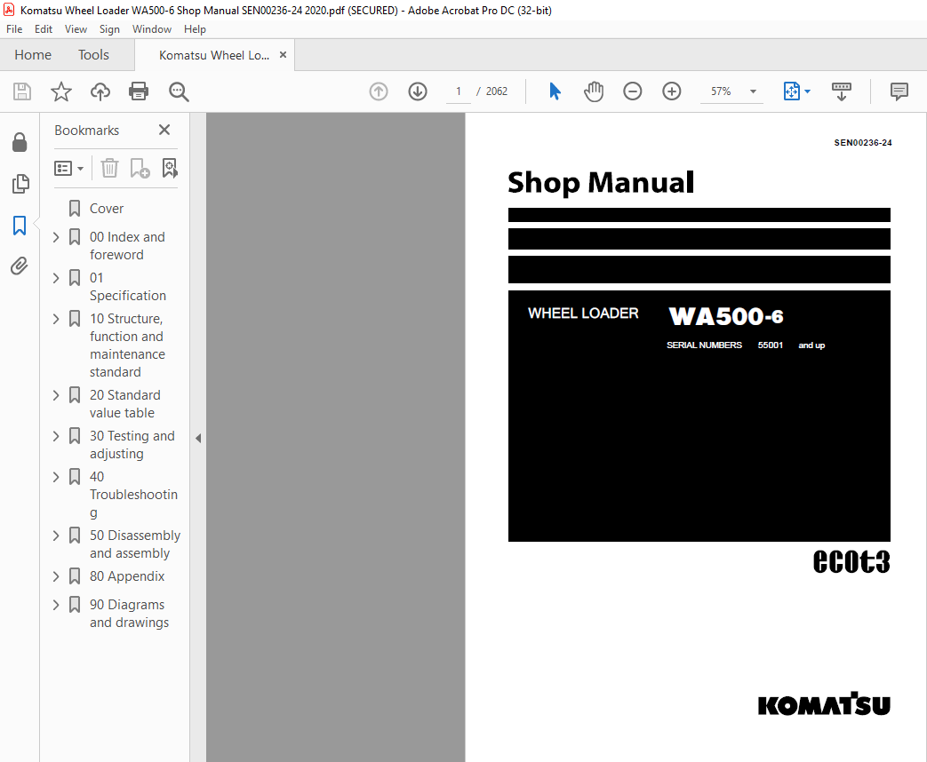927x762 pixels.
Task: Go to next page arrow
Action: pyautogui.click(x=418, y=91)
